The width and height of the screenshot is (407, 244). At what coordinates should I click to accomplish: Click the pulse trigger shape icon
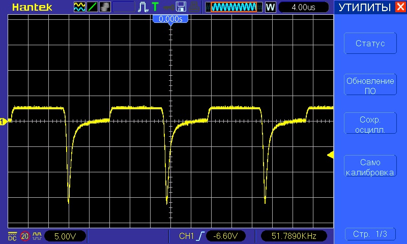tap(143, 7)
